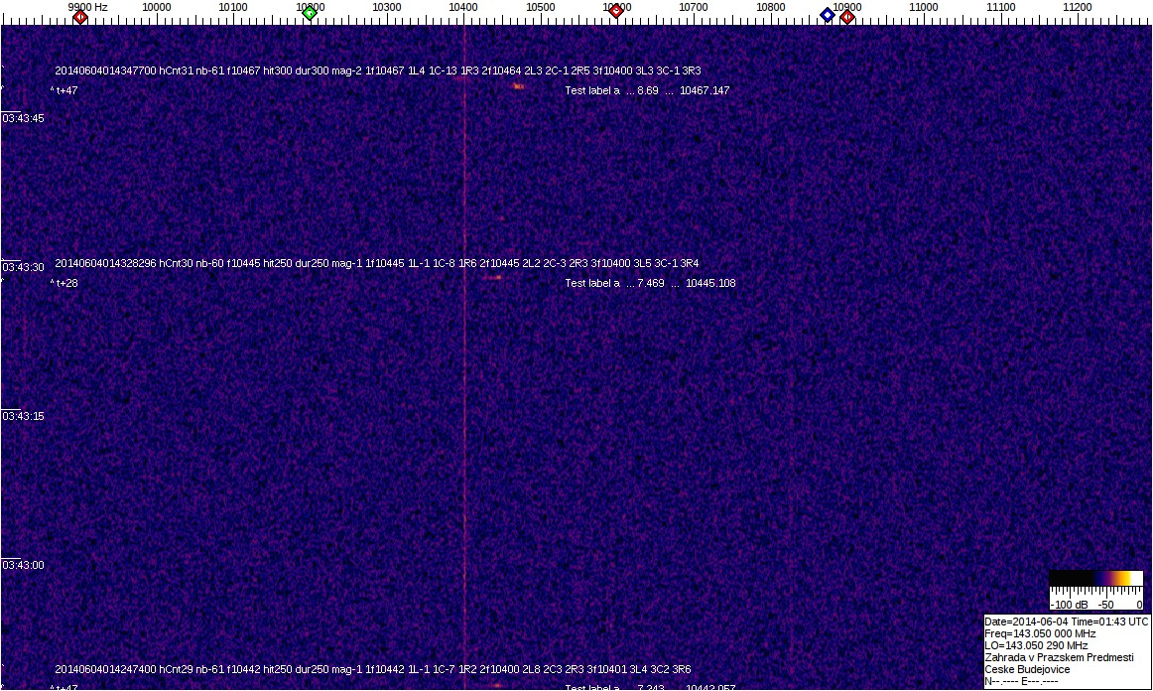Viewport: 1153px width, 691px height.
Task: Click the vertical carrier line at 10400 Hz
Action: (464, 397)
